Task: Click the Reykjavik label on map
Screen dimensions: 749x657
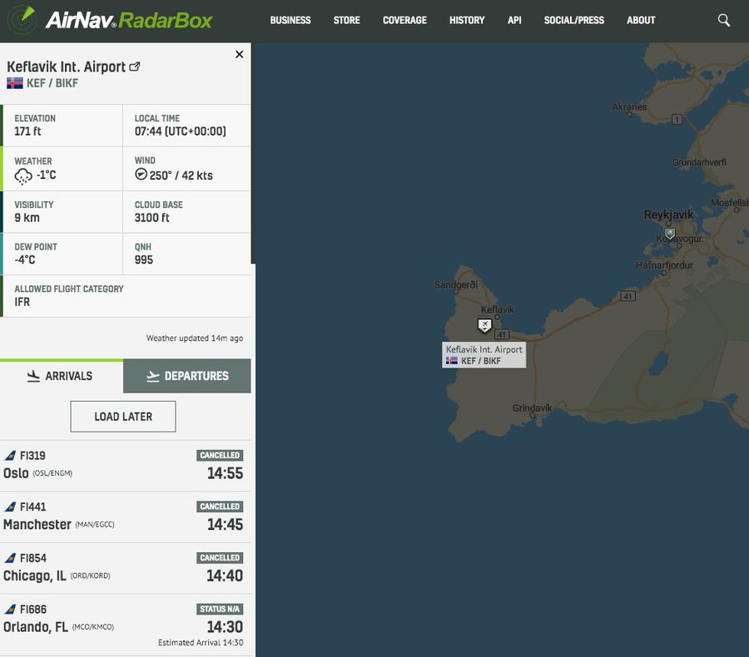Action: (x=668, y=215)
